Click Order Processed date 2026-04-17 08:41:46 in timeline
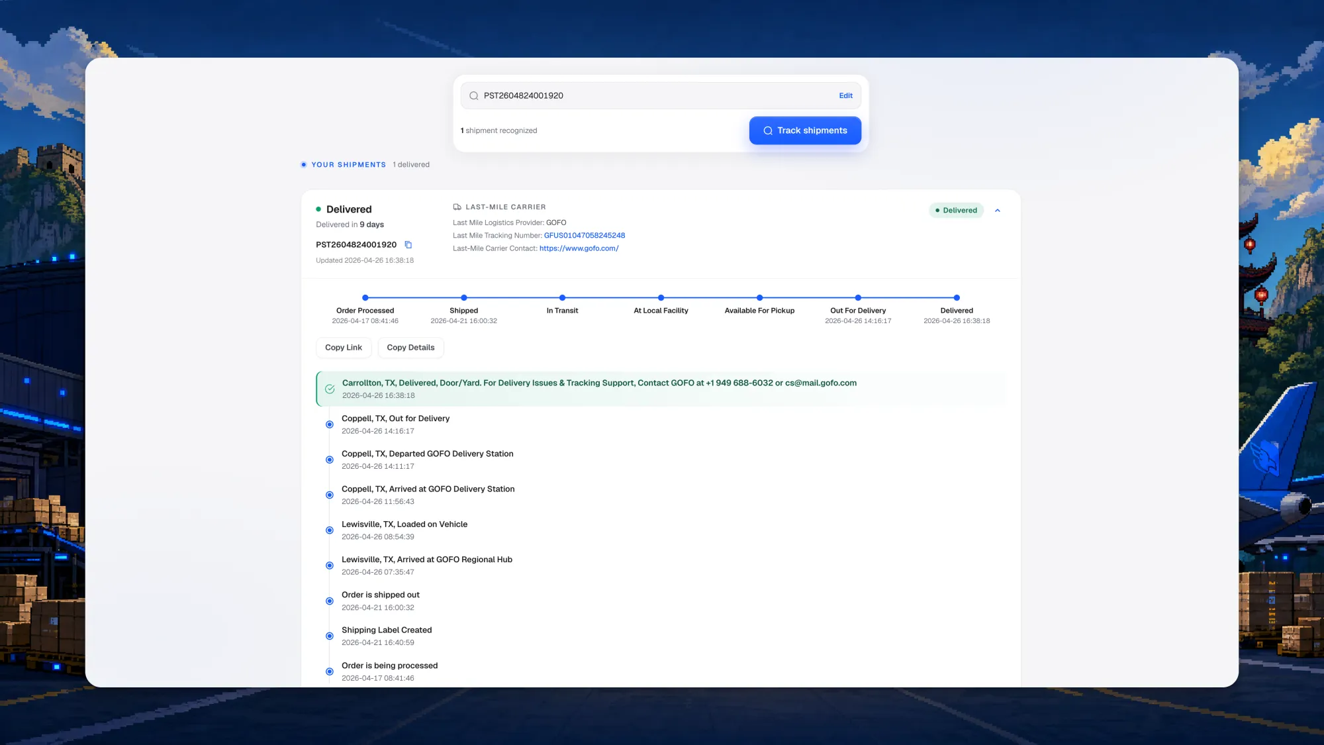This screenshot has width=1324, height=745. point(365,321)
